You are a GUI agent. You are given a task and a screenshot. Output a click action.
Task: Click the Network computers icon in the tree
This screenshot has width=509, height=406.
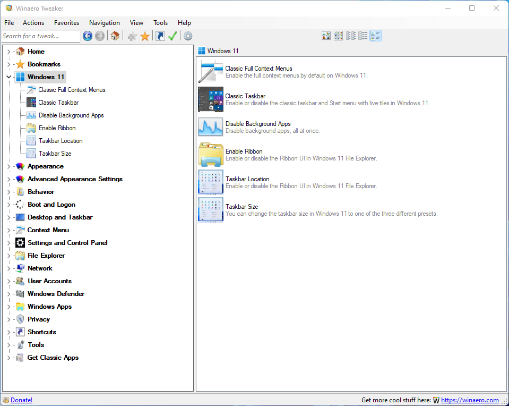[x=20, y=268]
